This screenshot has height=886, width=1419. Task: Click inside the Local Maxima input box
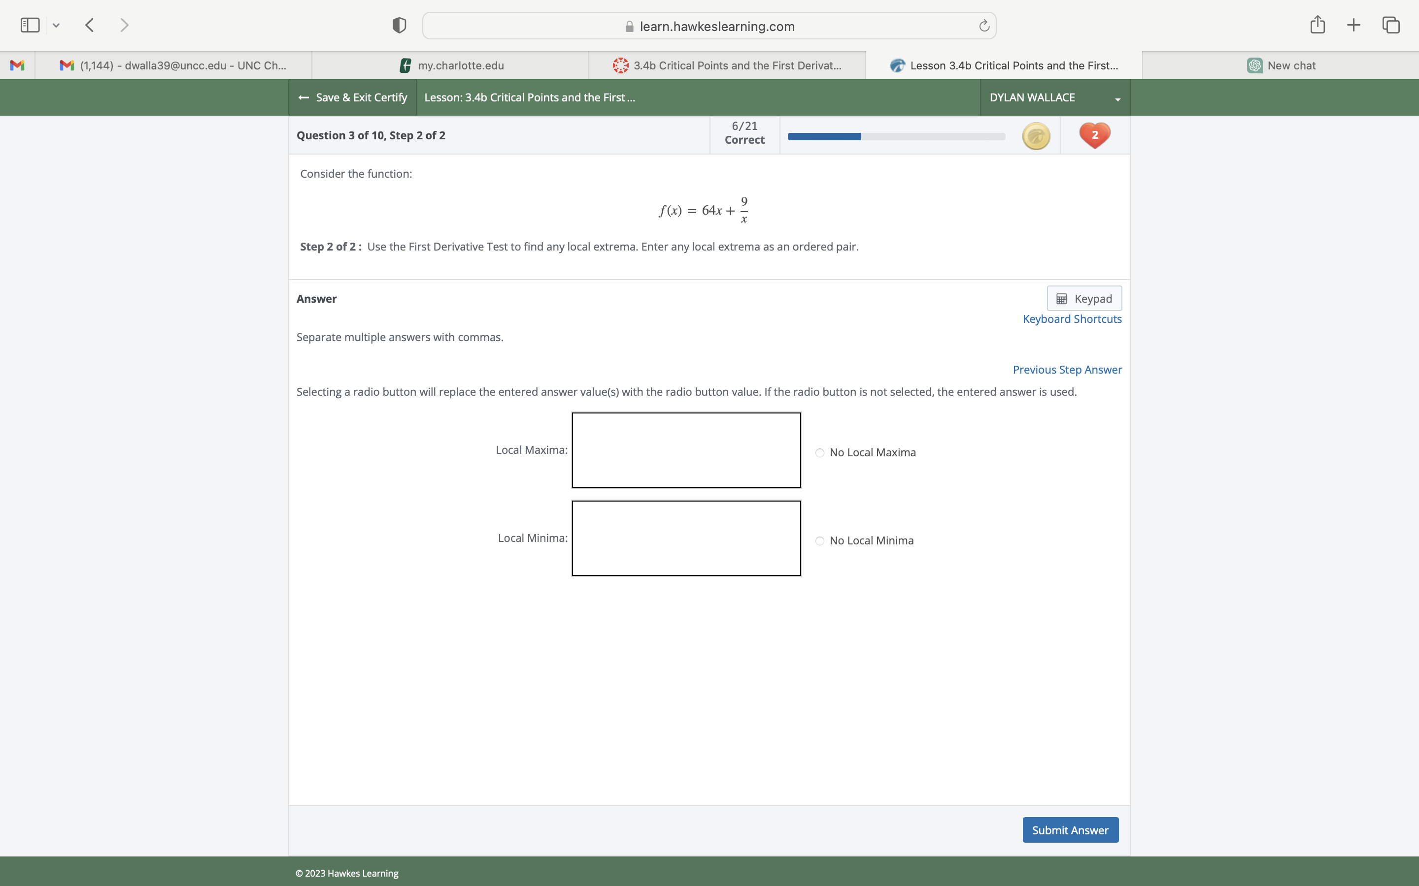pyautogui.click(x=686, y=450)
